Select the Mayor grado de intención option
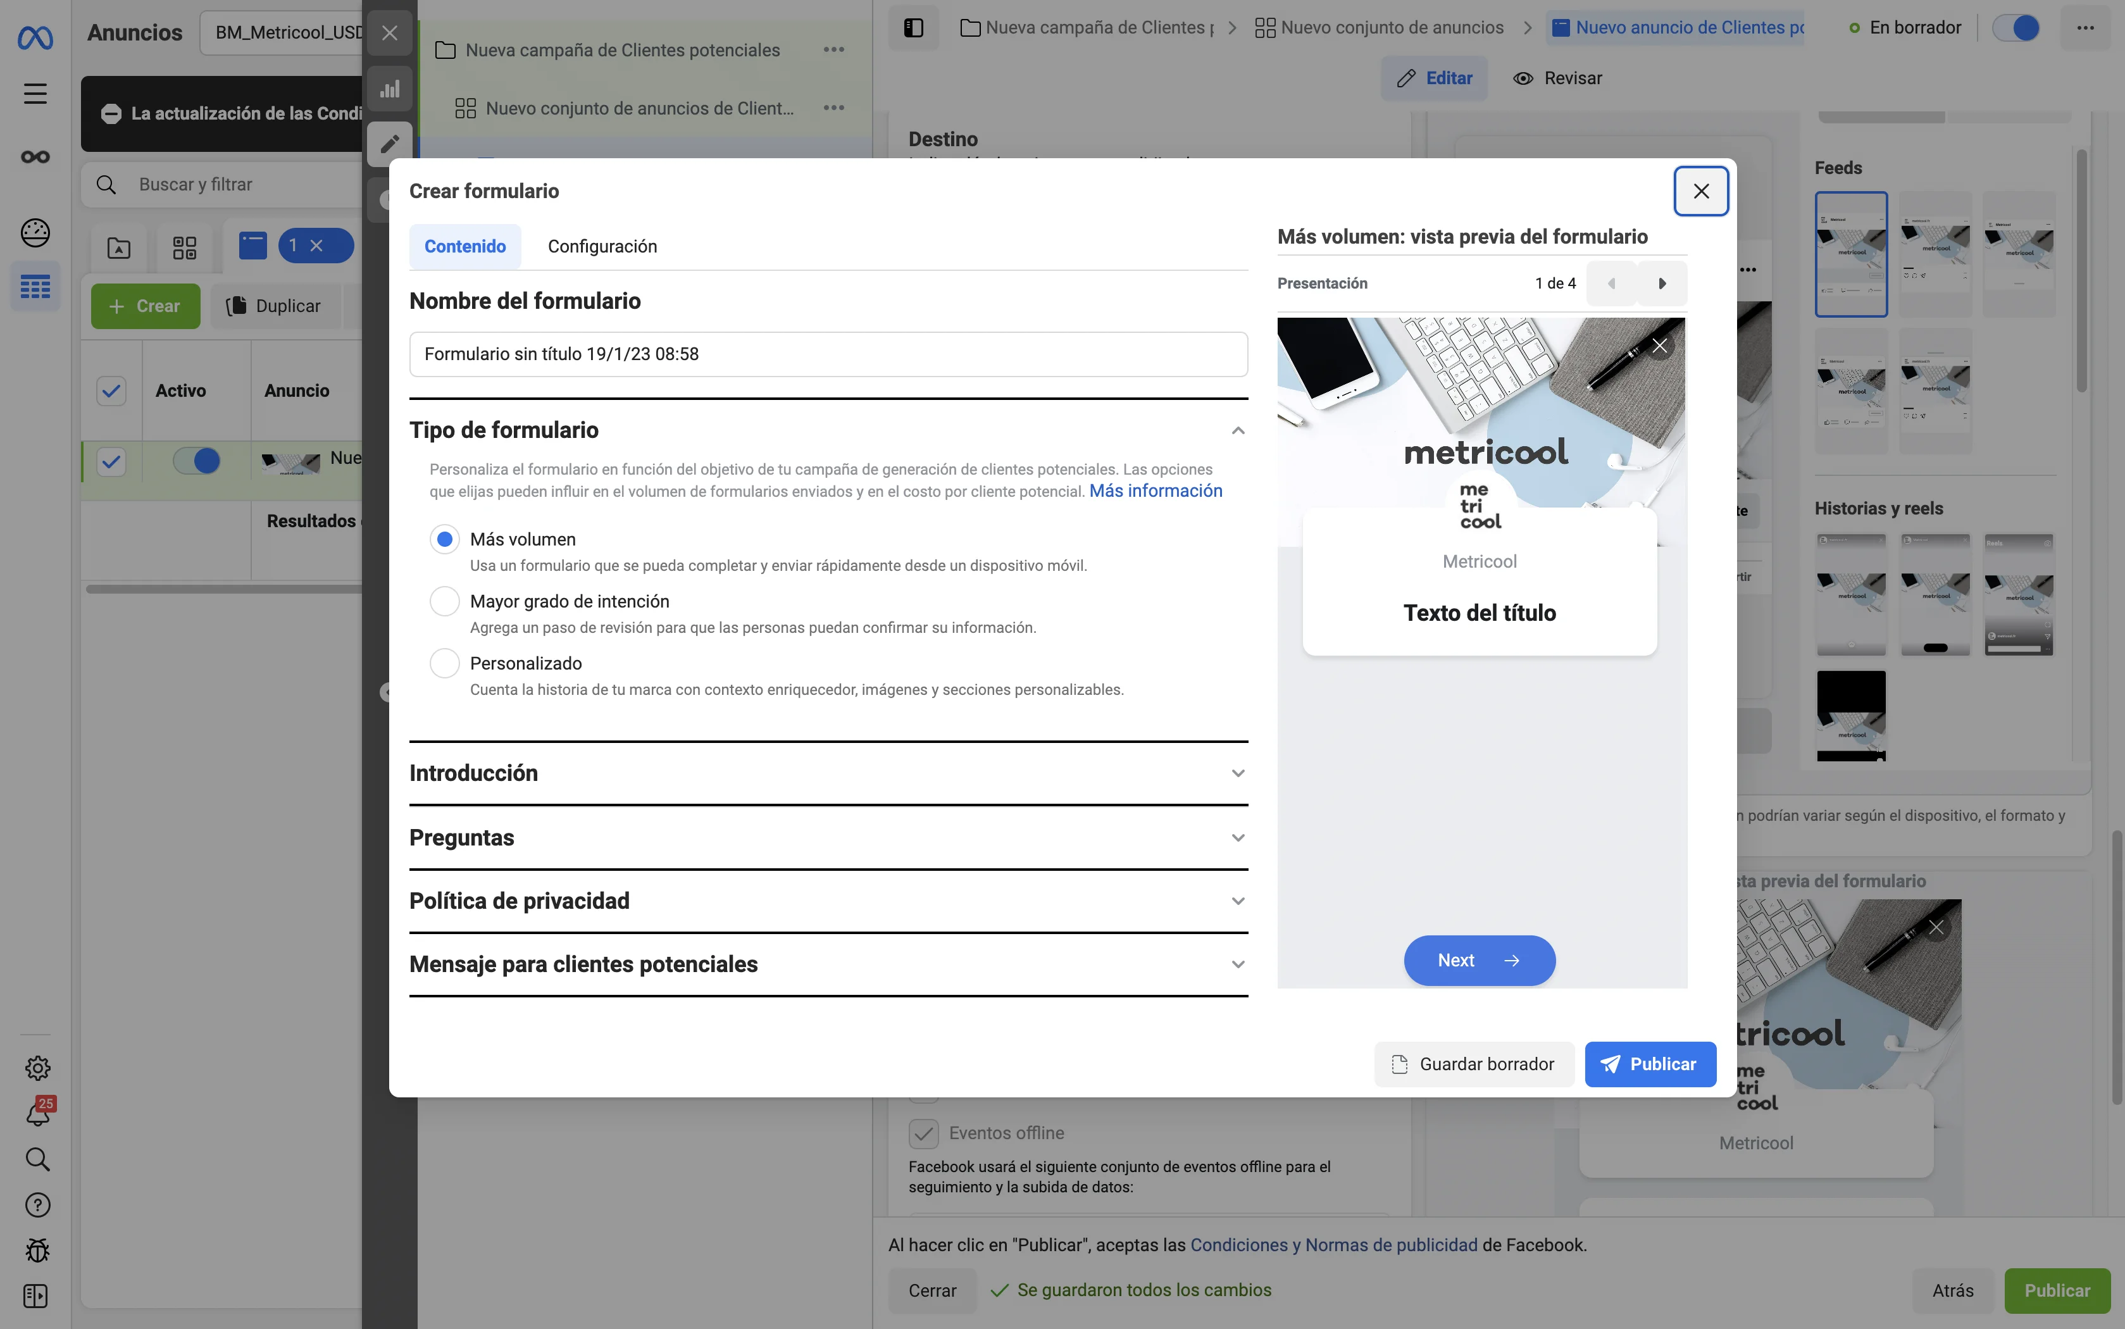Screen dimensions: 2125x1329 point(445,601)
